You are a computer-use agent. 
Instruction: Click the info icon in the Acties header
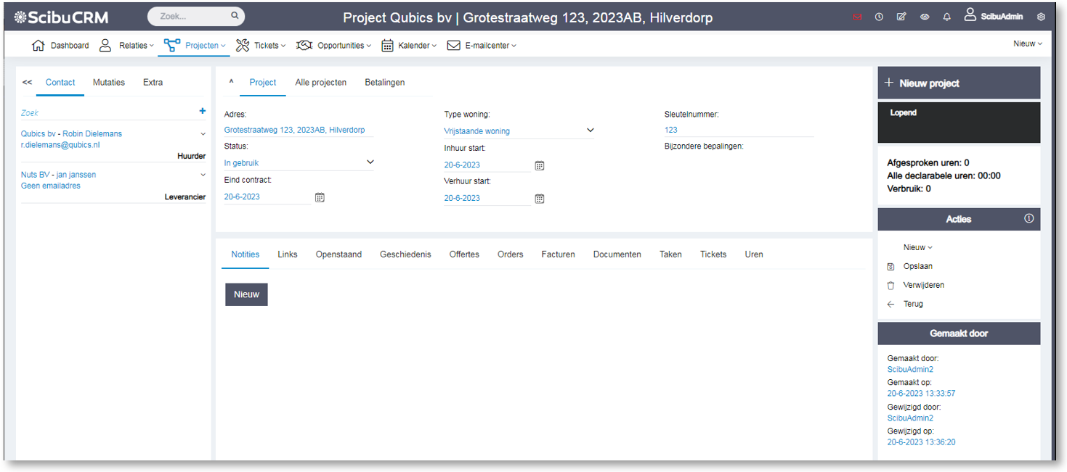pos(1029,218)
